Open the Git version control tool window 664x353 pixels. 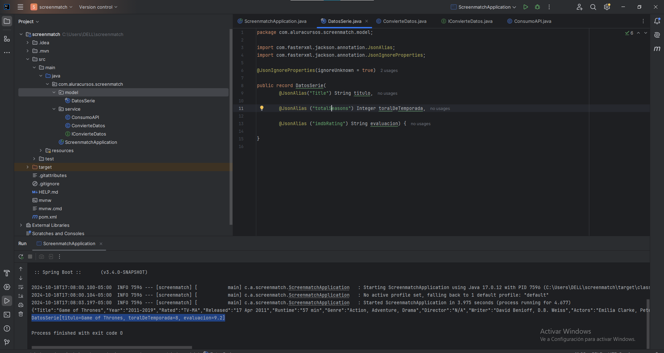[7, 342]
